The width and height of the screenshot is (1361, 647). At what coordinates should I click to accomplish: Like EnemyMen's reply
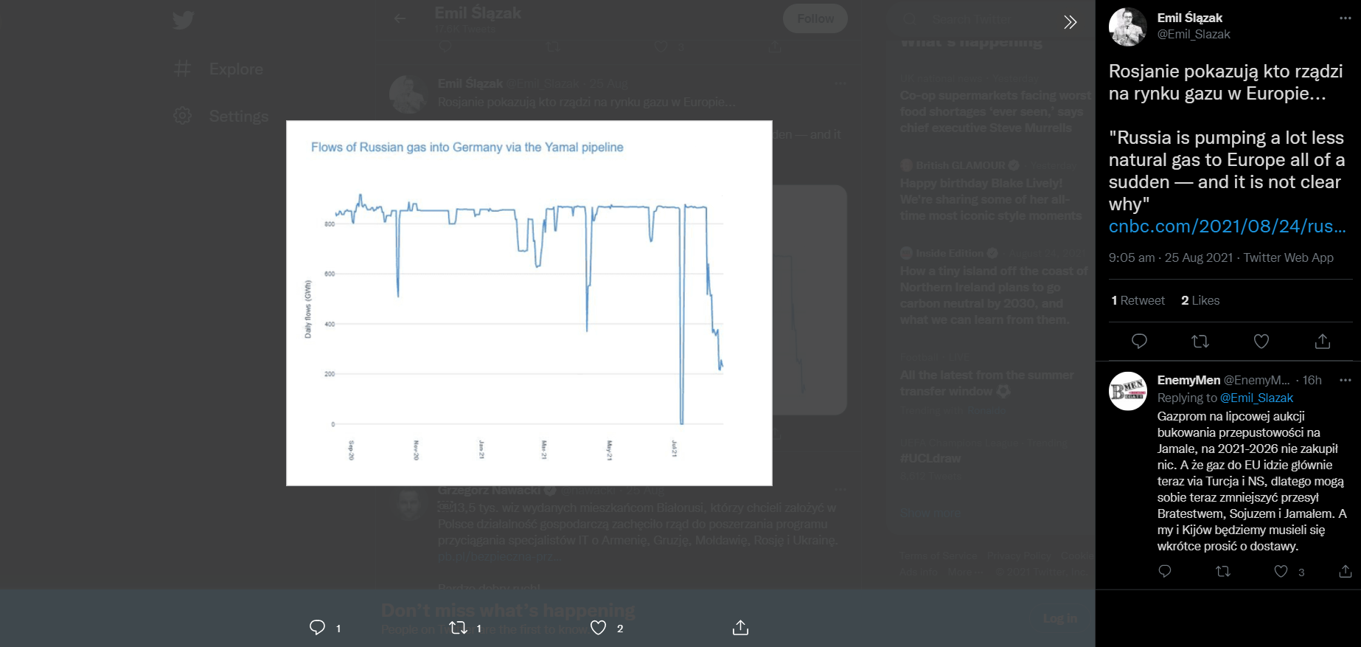(x=1281, y=571)
